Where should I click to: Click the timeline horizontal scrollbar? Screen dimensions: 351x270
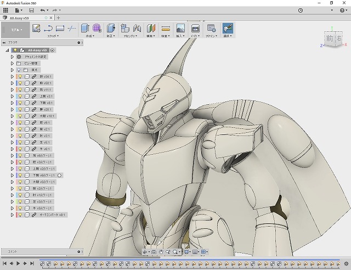point(81,257)
